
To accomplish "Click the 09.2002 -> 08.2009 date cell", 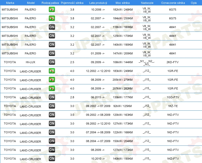I will (98, 115).
